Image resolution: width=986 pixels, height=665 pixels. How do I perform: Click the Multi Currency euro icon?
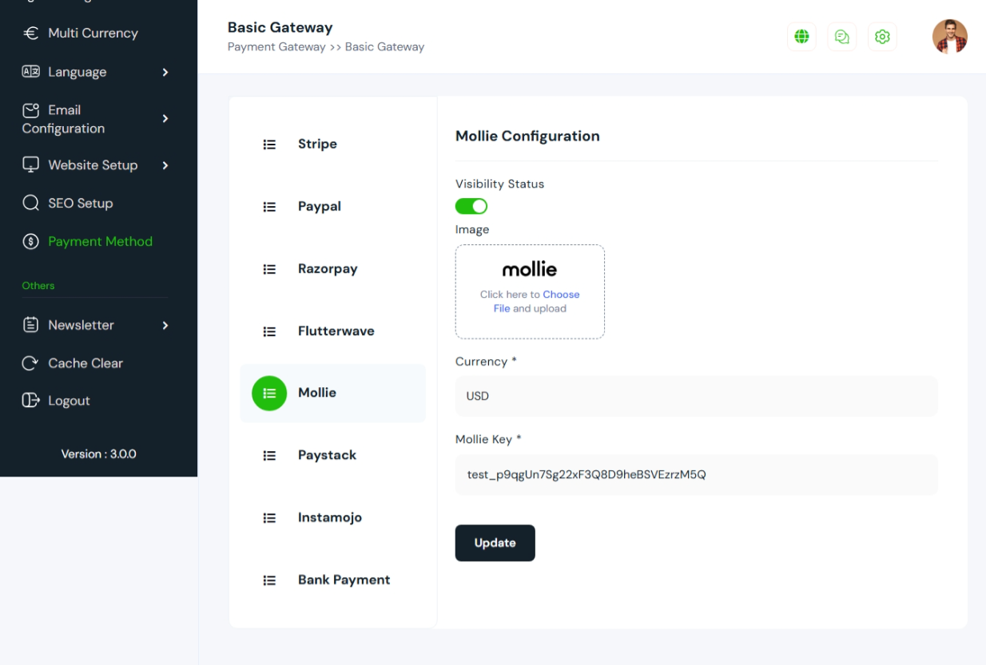pos(31,33)
